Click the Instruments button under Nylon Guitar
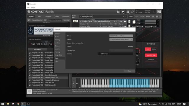Viewport: 189px width, 106px height. click(47, 36)
